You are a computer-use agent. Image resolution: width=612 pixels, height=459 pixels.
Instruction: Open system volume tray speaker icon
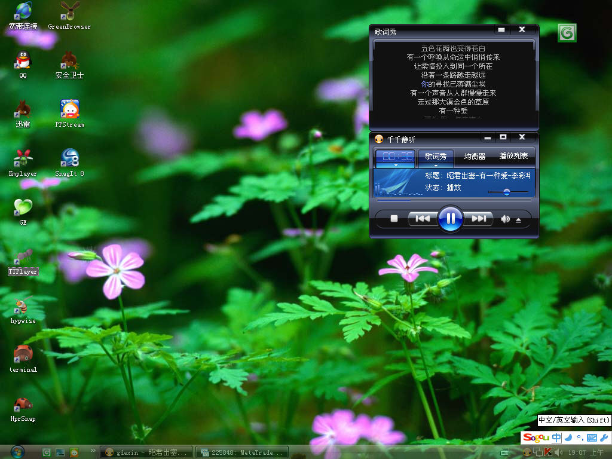click(x=558, y=452)
